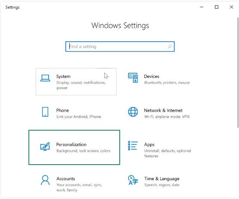Viewport: 239px width, 199px height.
Task: Click 'Speech, region, date' description
Action: coord(162,185)
